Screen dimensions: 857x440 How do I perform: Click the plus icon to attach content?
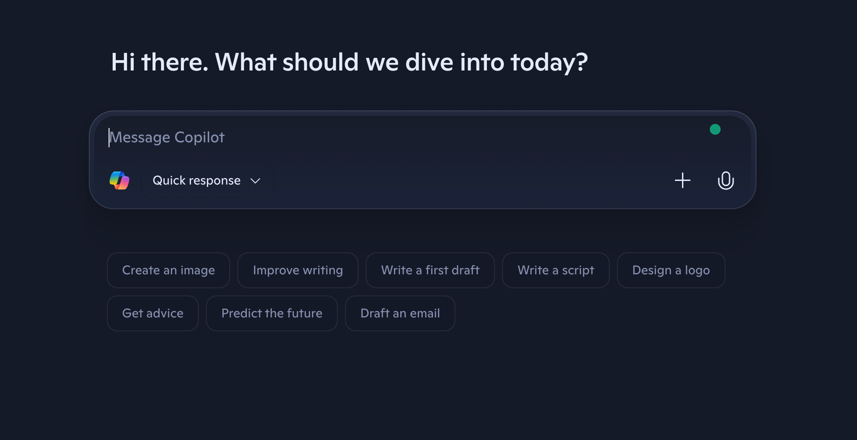click(682, 180)
